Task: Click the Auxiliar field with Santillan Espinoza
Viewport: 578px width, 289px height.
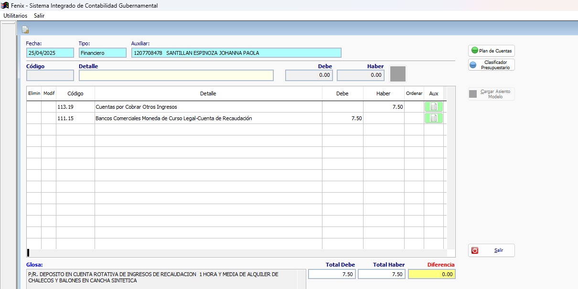Action: pos(236,53)
